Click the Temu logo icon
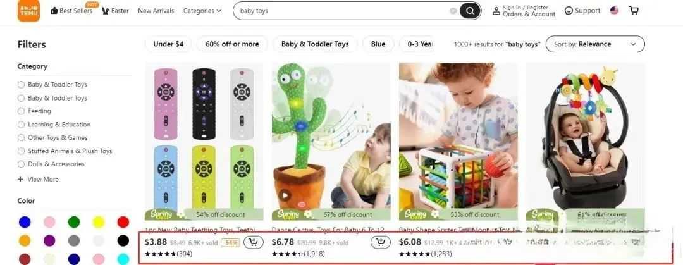The width and height of the screenshot is (683, 265). pyautogui.click(x=28, y=11)
